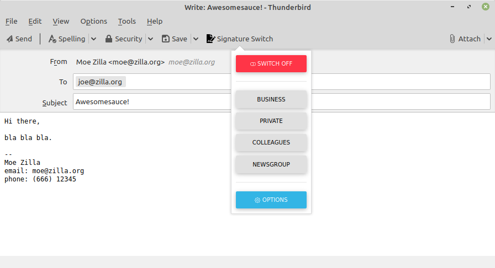Click the Spelling check icon

52,39
